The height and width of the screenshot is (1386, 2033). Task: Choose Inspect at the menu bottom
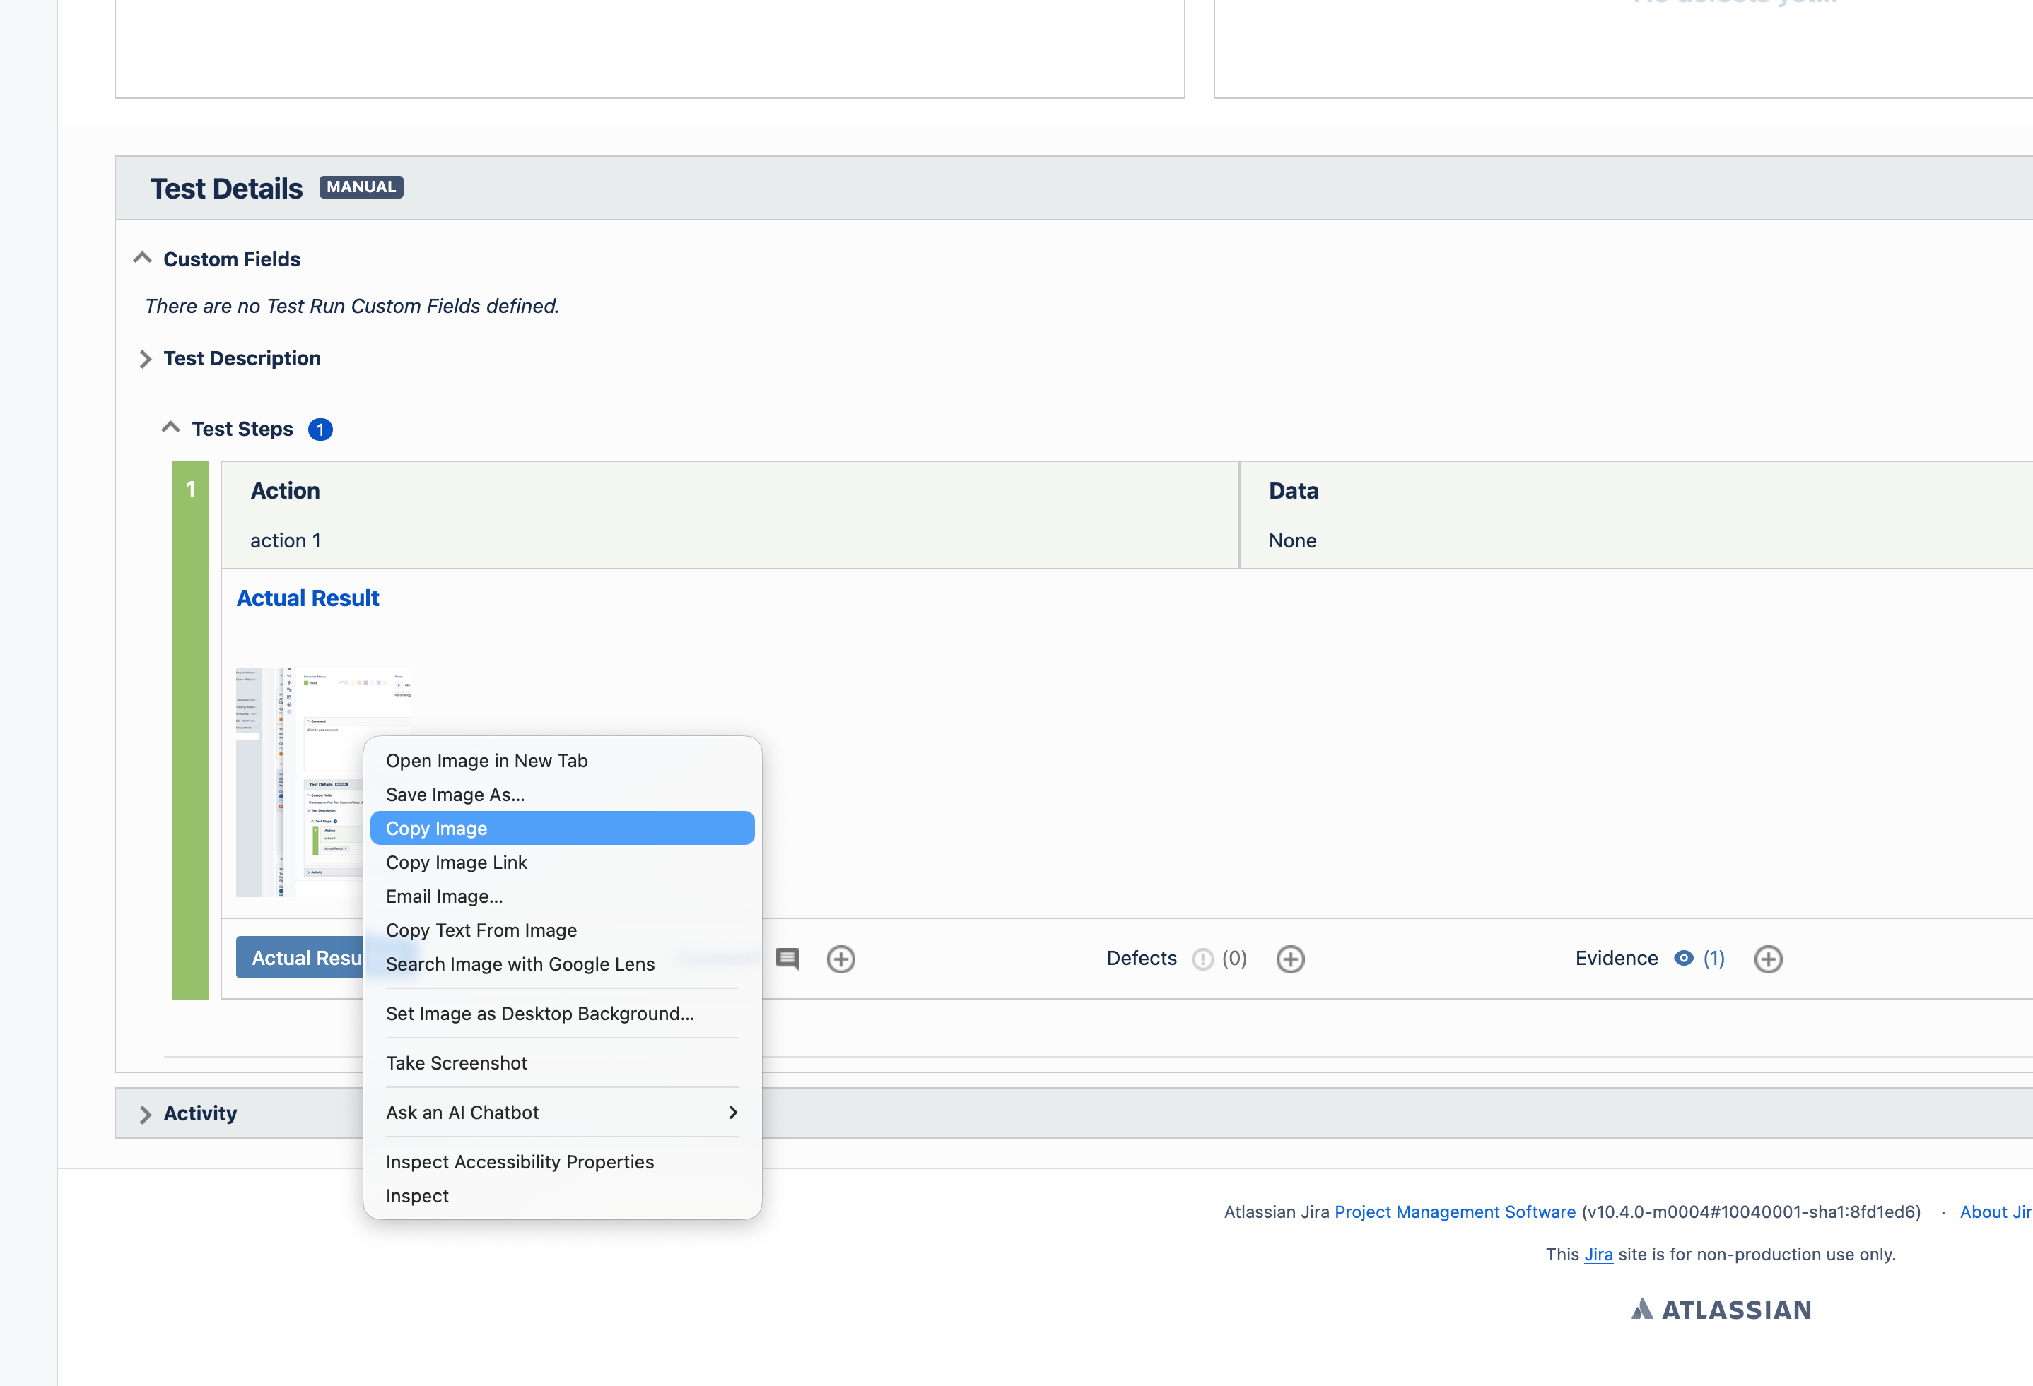[x=563, y=1196]
